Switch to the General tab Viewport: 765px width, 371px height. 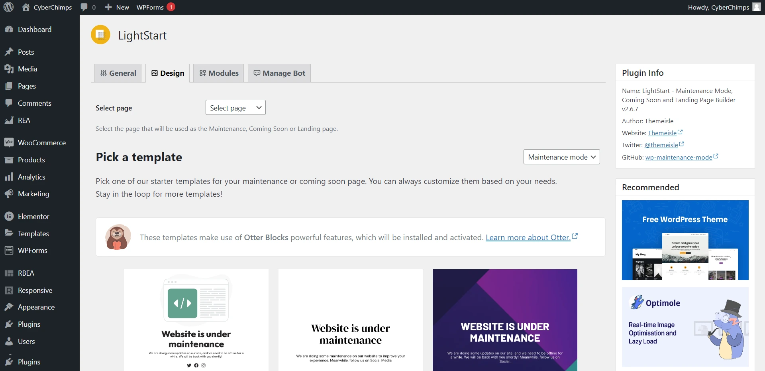tap(118, 73)
